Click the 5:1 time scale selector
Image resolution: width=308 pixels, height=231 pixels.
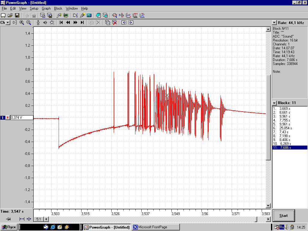(39, 219)
